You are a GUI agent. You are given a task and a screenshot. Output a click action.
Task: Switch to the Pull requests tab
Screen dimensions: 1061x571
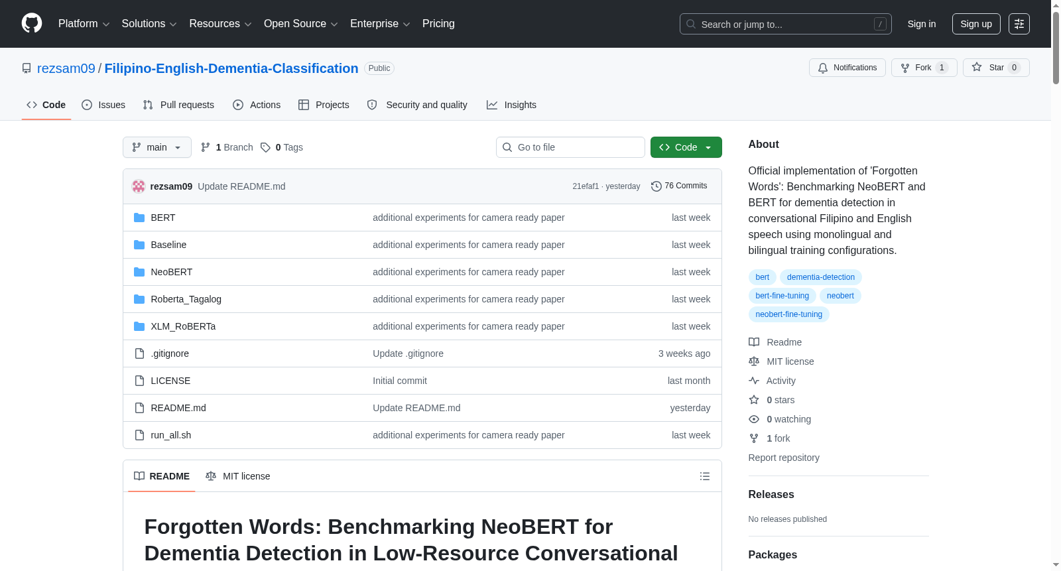click(178, 105)
